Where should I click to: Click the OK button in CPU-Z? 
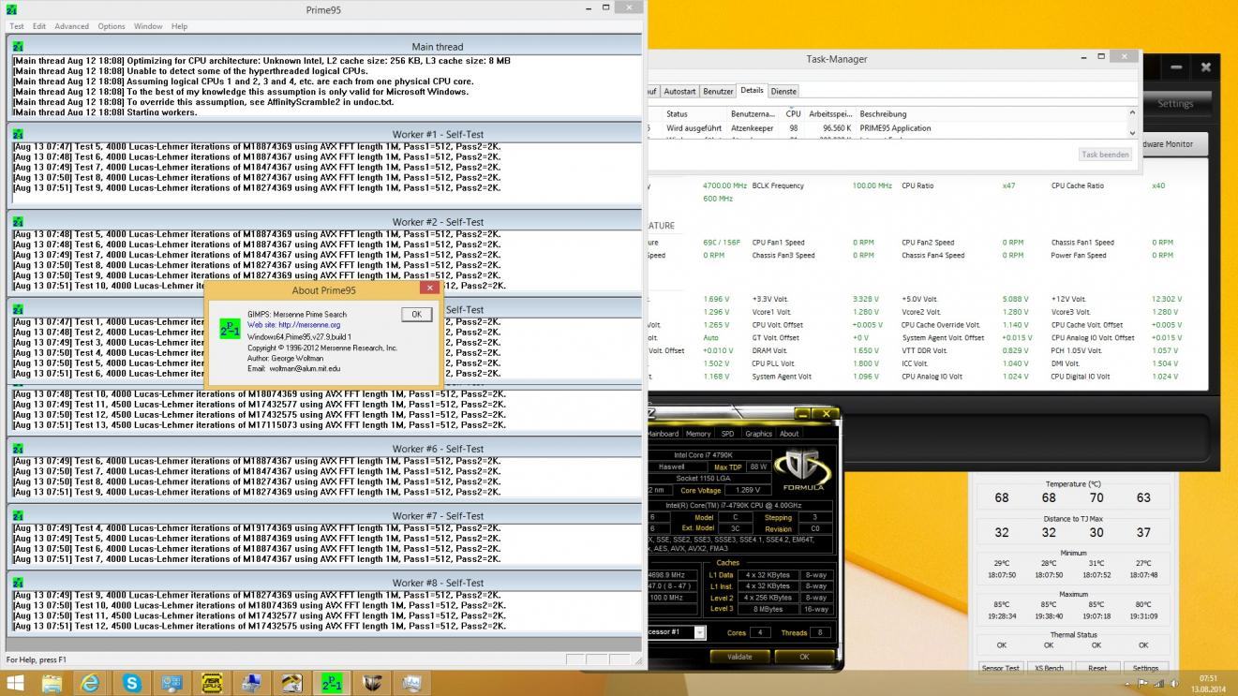coord(803,657)
